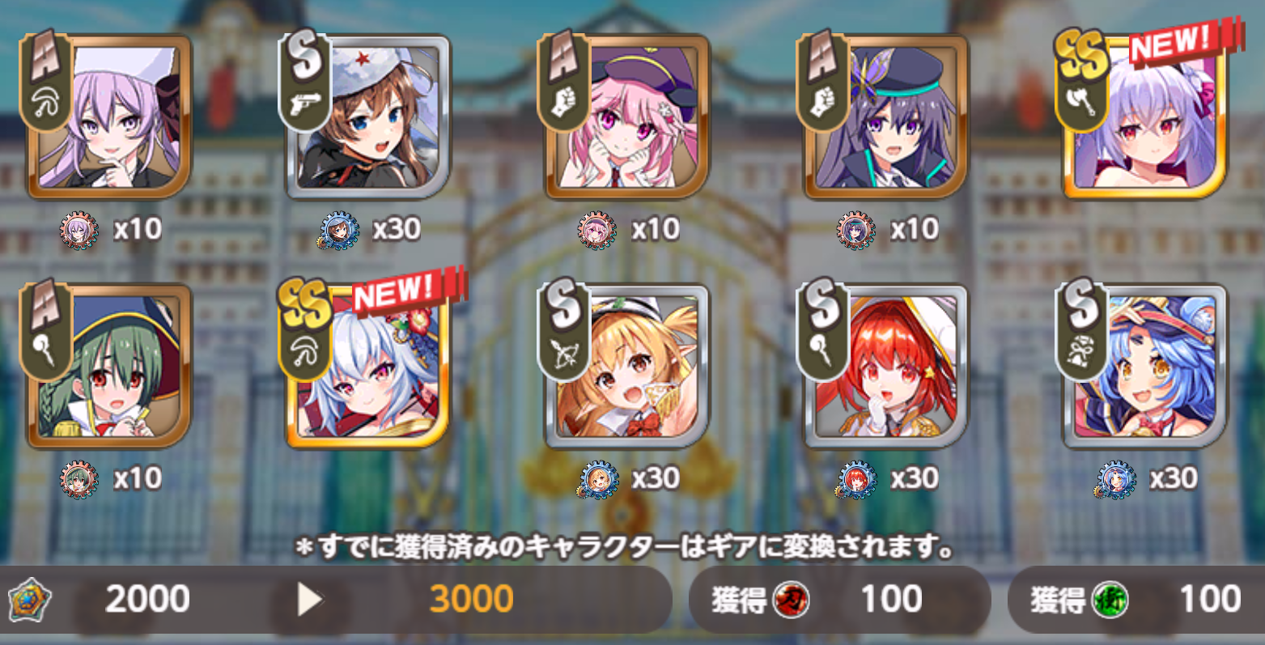1265x645 pixels.
Task: Select the purple-haired A-rank character card
Action: (109, 116)
